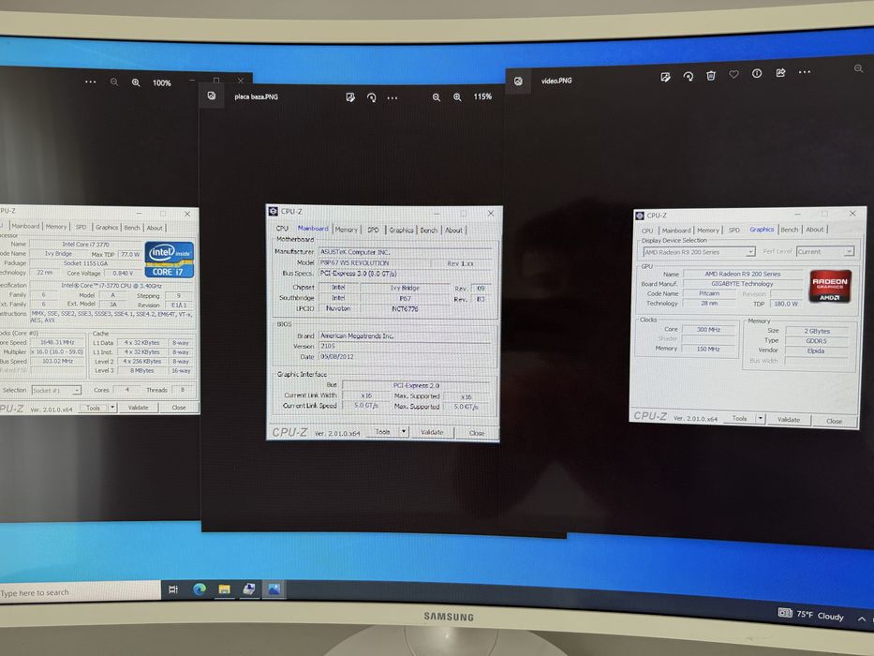This screenshot has height=656, width=874.
Task: Open File Explorer from the taskbar
Action: pos(224,589)
